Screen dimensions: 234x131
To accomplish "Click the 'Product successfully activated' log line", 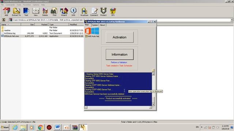I will pyautogui.click(x=118, y=99).
